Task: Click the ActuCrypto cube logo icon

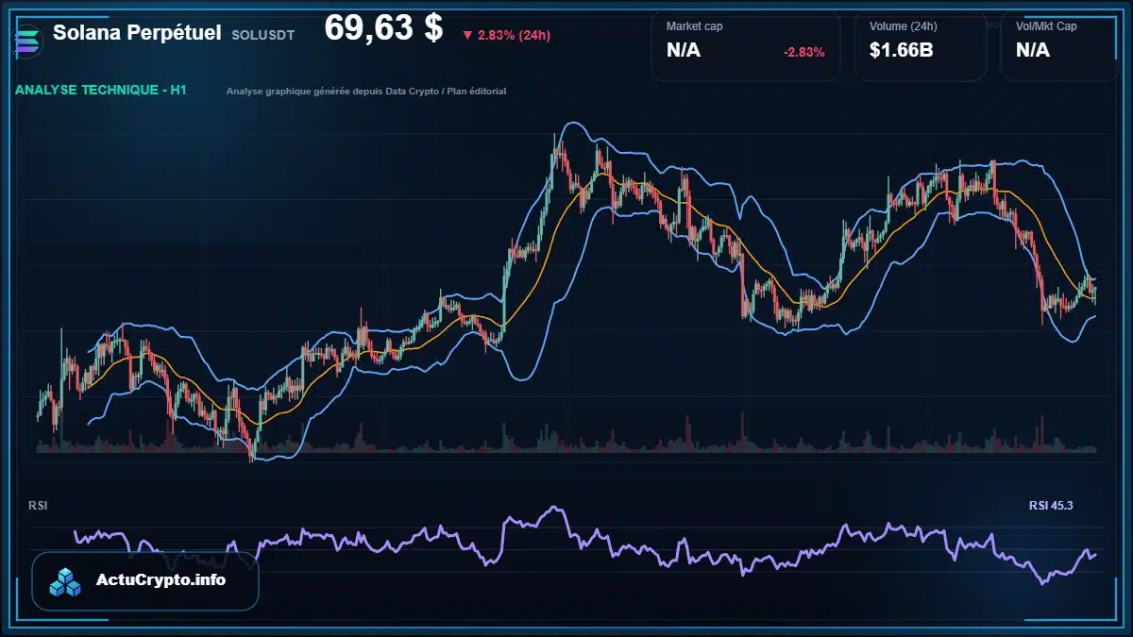Action: click(66, 581)
